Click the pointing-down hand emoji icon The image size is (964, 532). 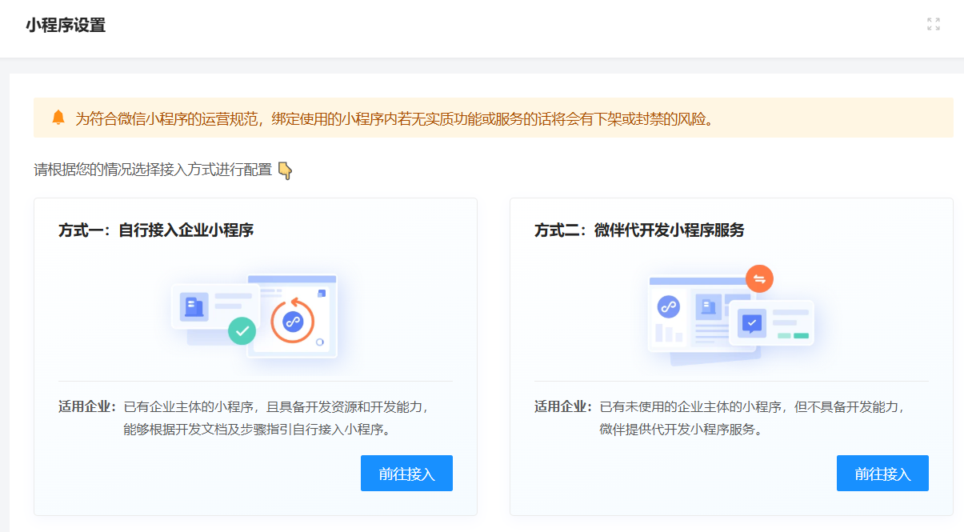coord(285,170)
